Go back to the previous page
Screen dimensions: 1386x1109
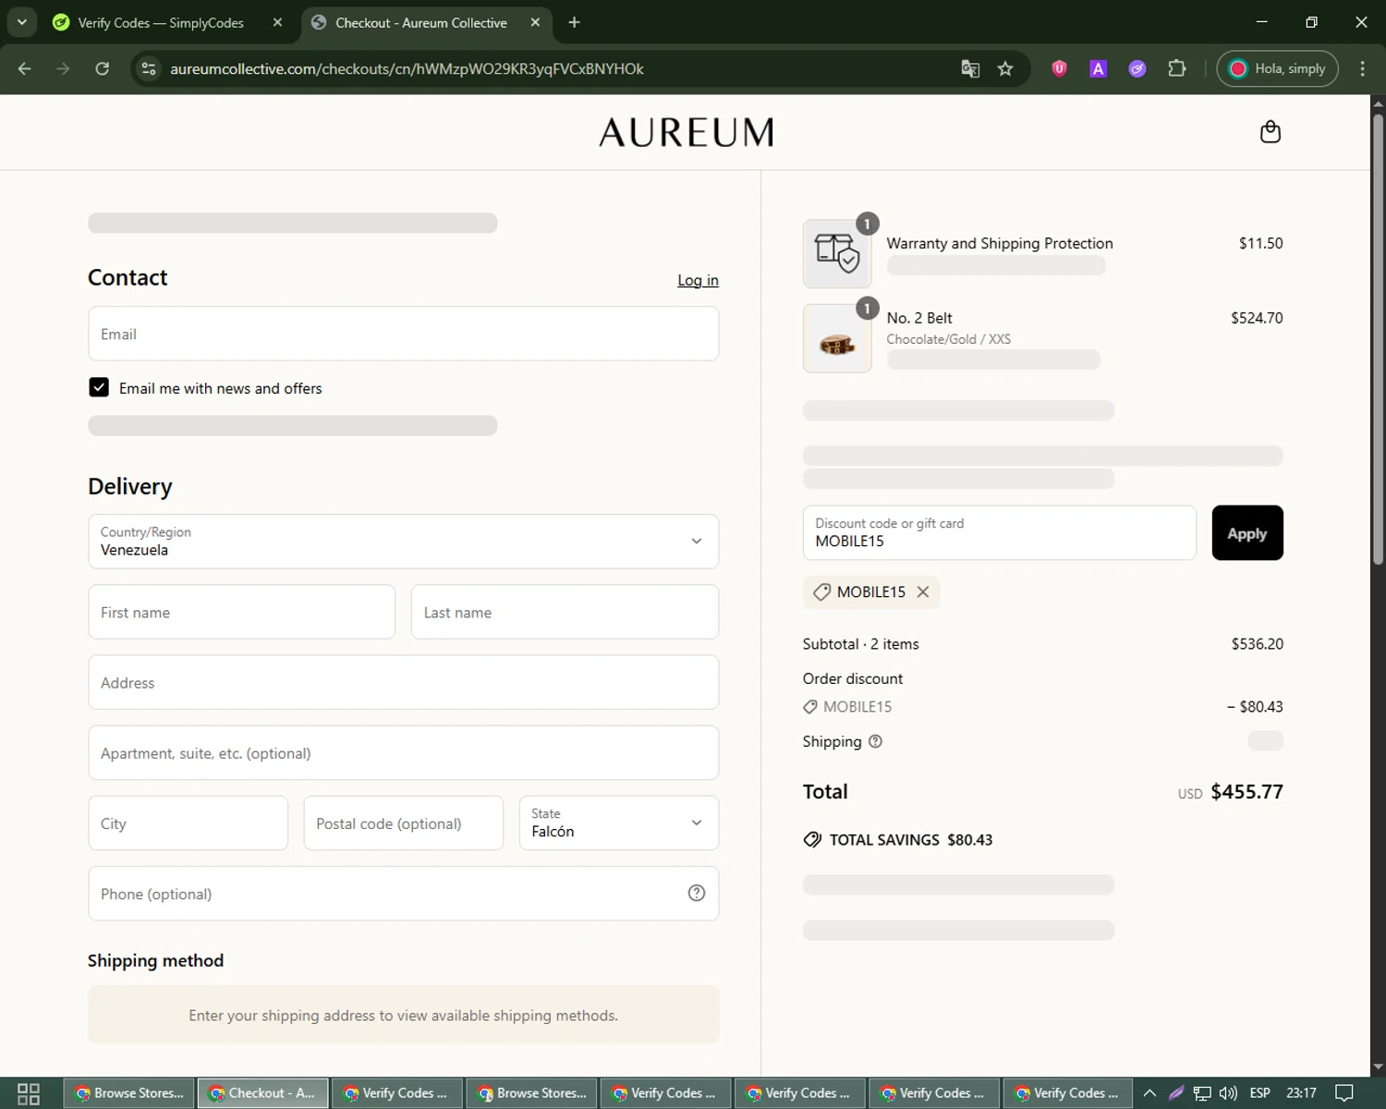(x=25, y=68)
